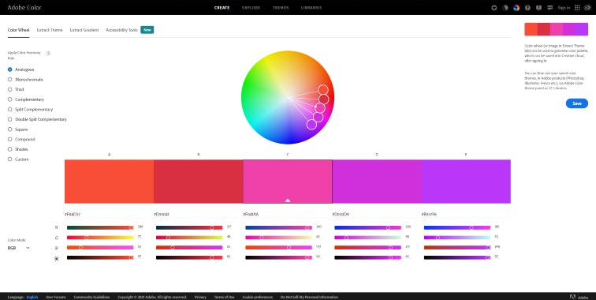Open the Privacy footer link

tap(200, 297)
